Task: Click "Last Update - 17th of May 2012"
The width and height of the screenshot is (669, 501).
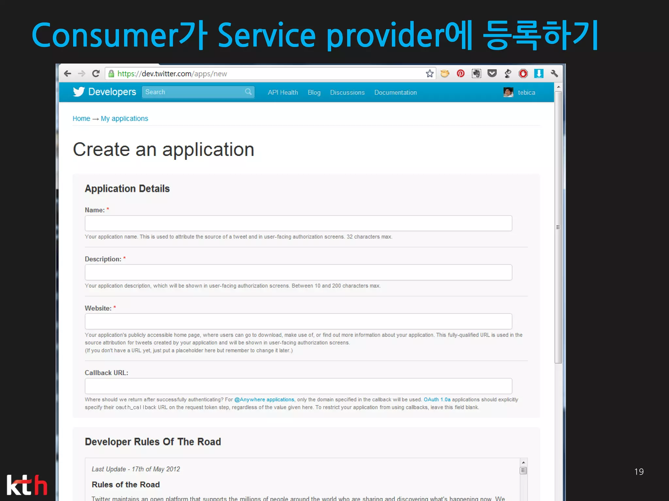Action: [136, 469]
